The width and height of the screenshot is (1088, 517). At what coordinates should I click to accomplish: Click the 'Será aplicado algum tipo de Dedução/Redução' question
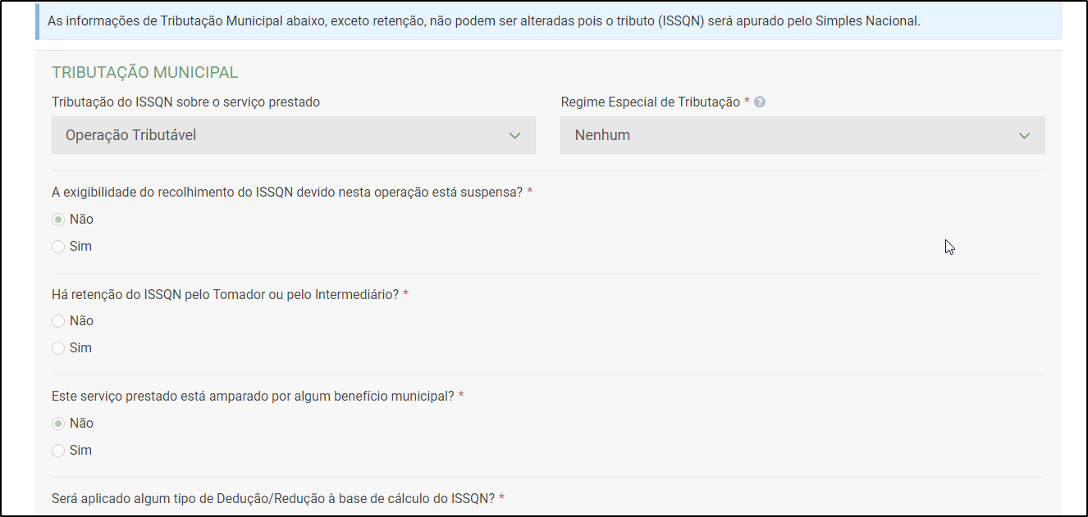click(x=273, y=498)
